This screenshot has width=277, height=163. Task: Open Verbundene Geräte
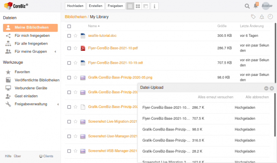[x=31, y=88]
